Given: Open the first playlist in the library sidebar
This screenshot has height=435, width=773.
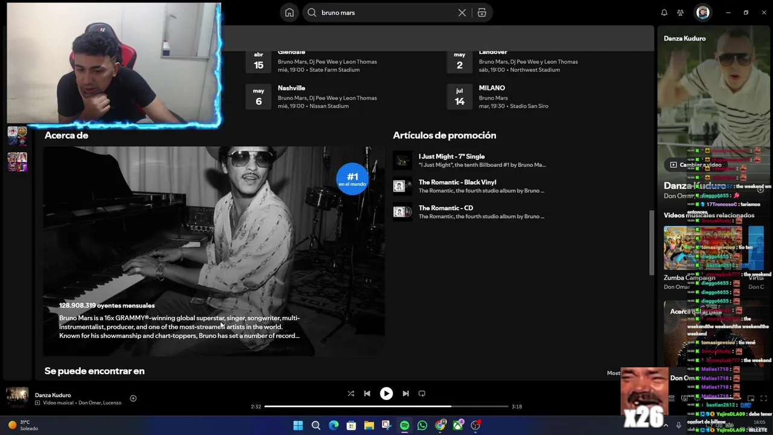Looking at the screenshot, I should pos(17,136).
